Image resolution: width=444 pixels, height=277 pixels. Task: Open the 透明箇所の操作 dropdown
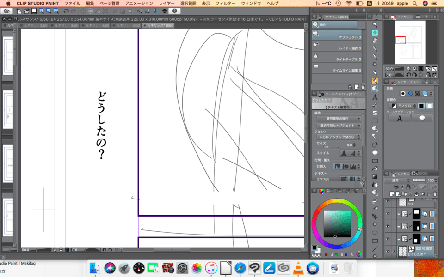click(x=340, y=119)
